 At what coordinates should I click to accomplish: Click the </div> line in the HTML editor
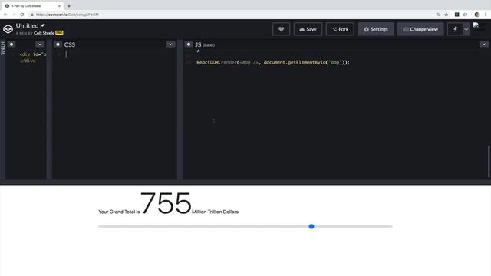click(28, 61)
